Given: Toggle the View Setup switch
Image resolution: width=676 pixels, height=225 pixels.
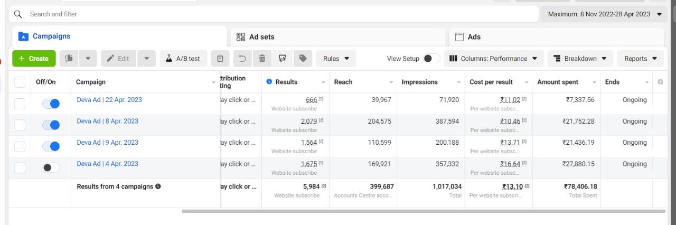Looking at the screenshot, I should click(x=431, y=59).
